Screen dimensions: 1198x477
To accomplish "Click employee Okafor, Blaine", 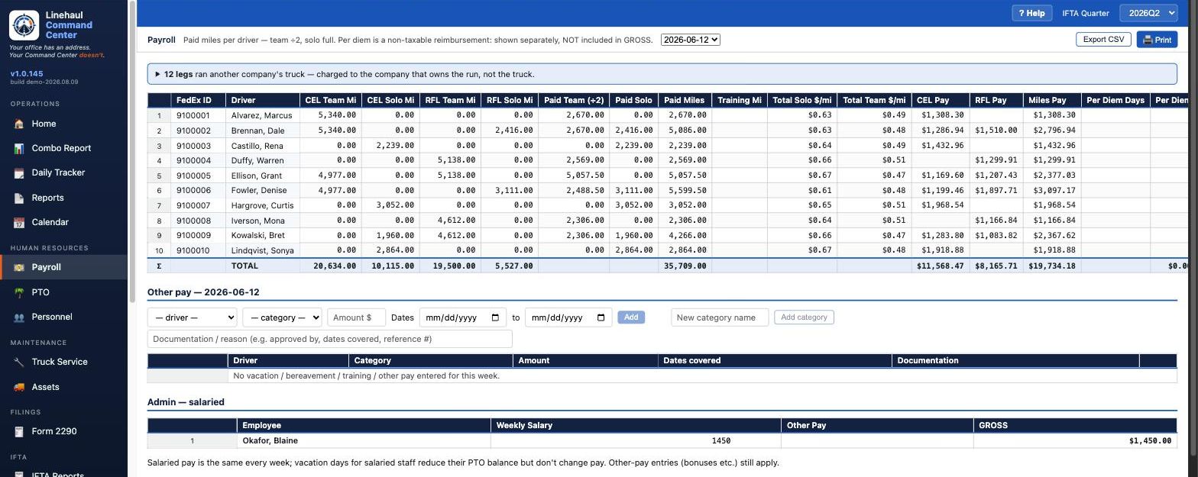I will (x=270, y=440).
